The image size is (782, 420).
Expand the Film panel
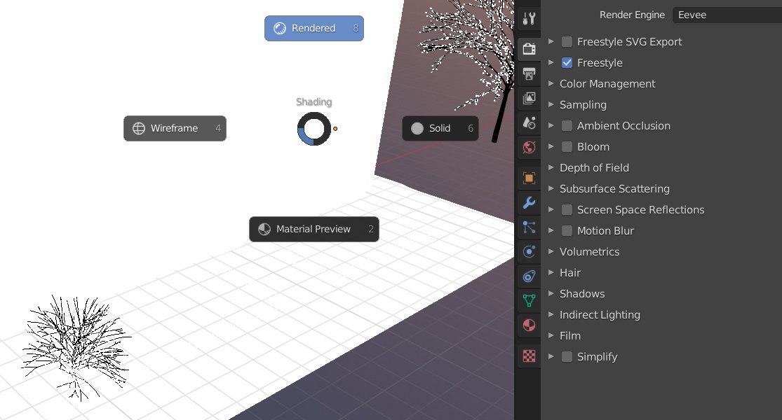pyautogui.click(x=551, y=335)
